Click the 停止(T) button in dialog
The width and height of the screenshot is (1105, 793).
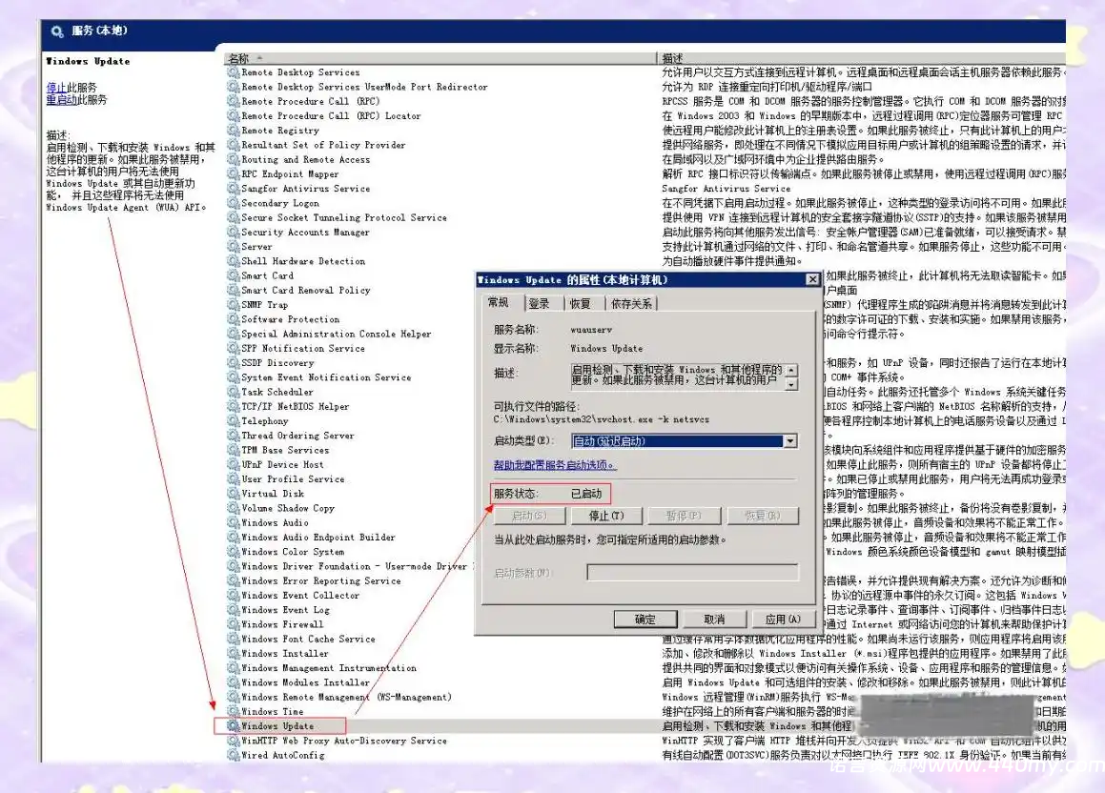click(606, 516)
